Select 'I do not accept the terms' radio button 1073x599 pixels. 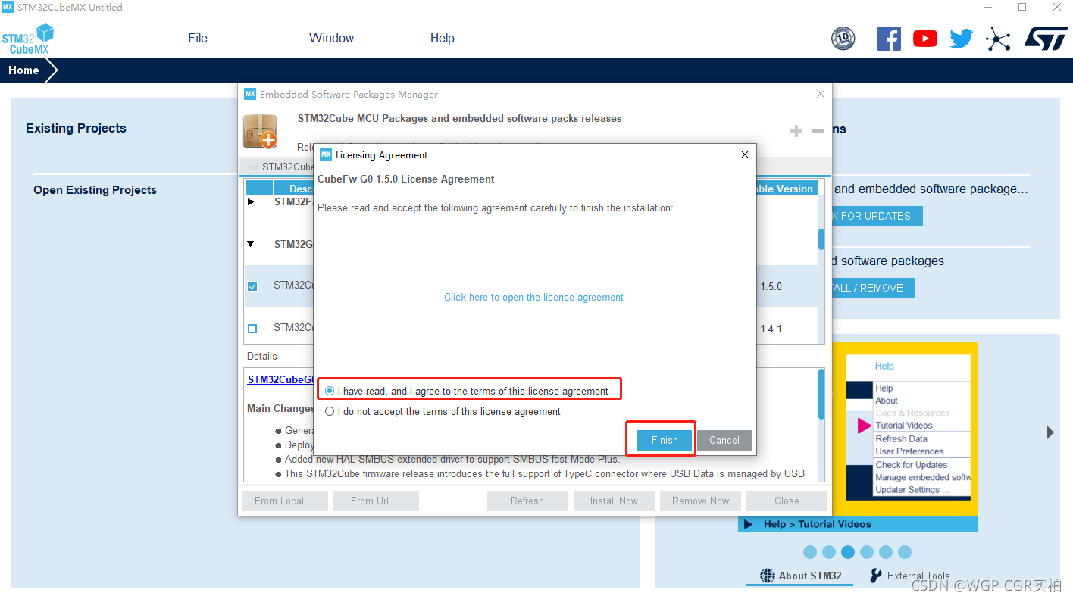tap(330, 412)
